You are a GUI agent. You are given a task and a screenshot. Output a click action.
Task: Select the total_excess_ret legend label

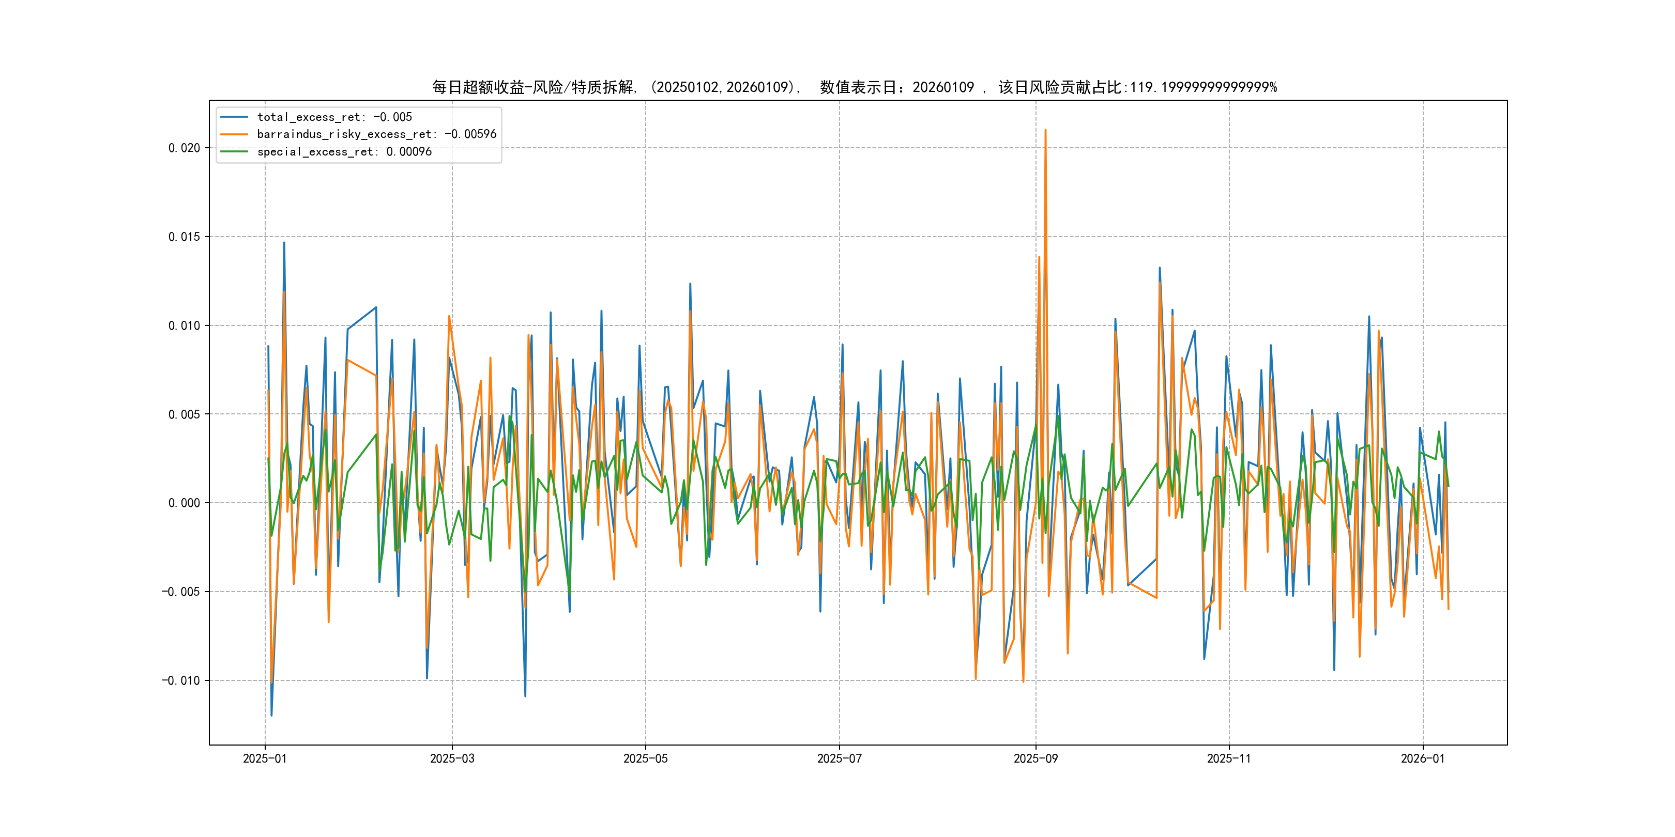pyautogui.click(x=334, y=117)
